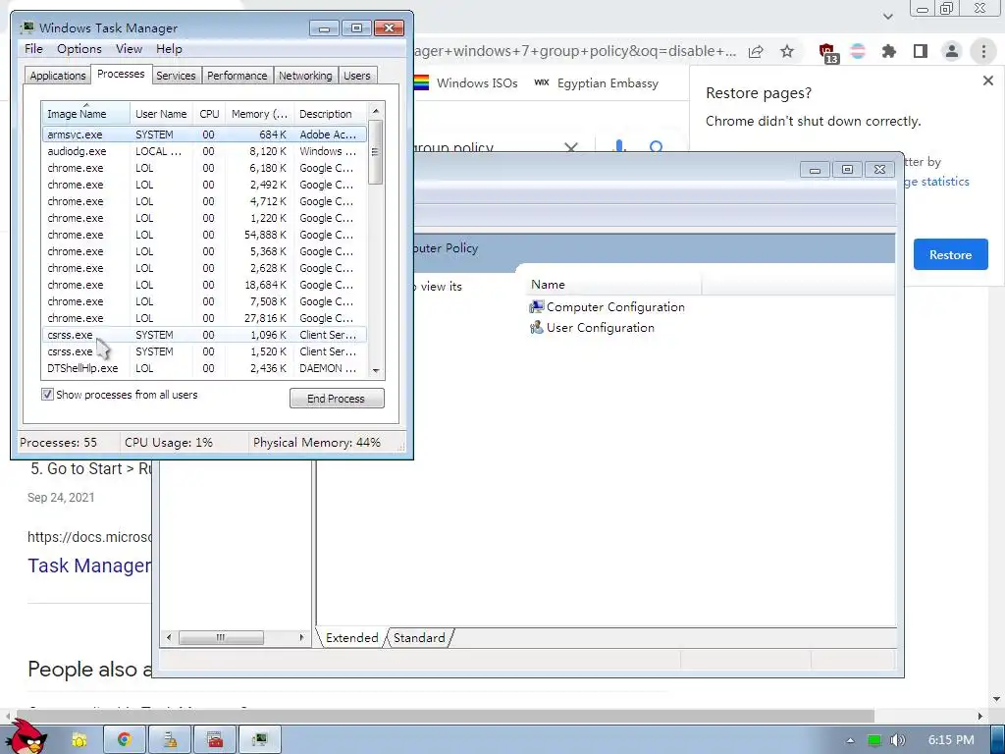The image size is (1005, 754).
Task: Select the DTShellHlp.exe process row
Action: pos(204,368)
